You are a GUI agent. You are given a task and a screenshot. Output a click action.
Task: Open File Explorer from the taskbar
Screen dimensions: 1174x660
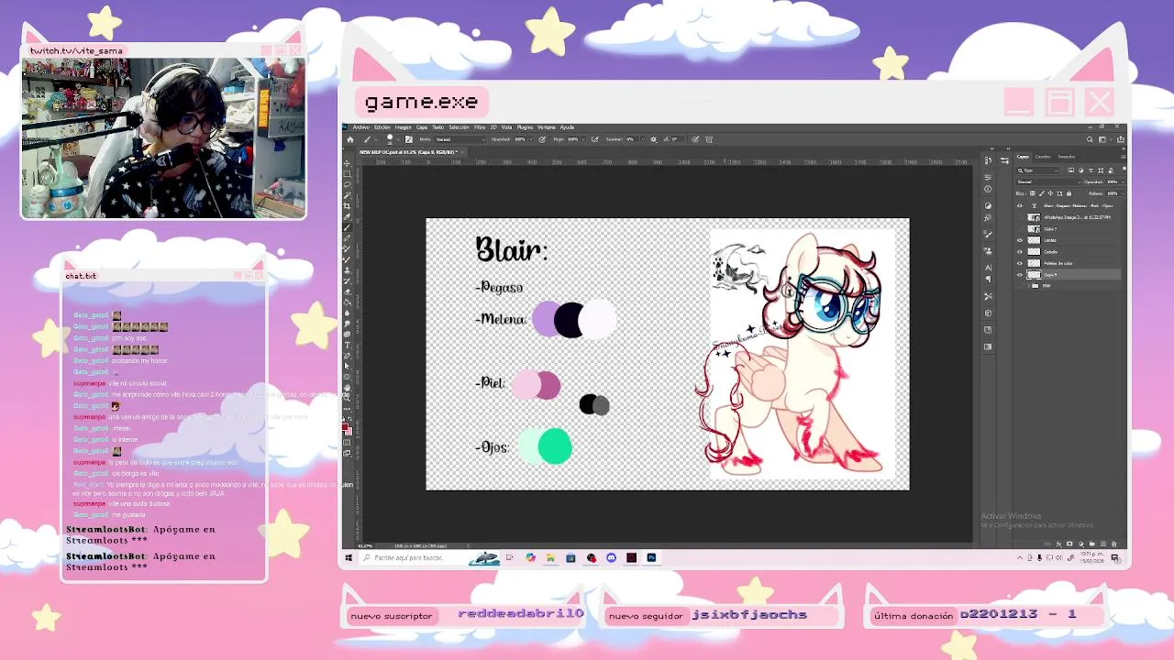550,557
